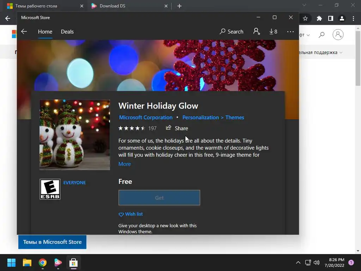The height and width of the screenshot is (271, 361).
Task: Expand the поддержка dropdown on webpage
Action: 321,53
